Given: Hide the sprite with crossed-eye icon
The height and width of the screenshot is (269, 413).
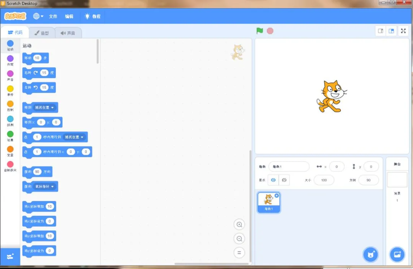Looking at the screenshot, I should click(284, 180).
